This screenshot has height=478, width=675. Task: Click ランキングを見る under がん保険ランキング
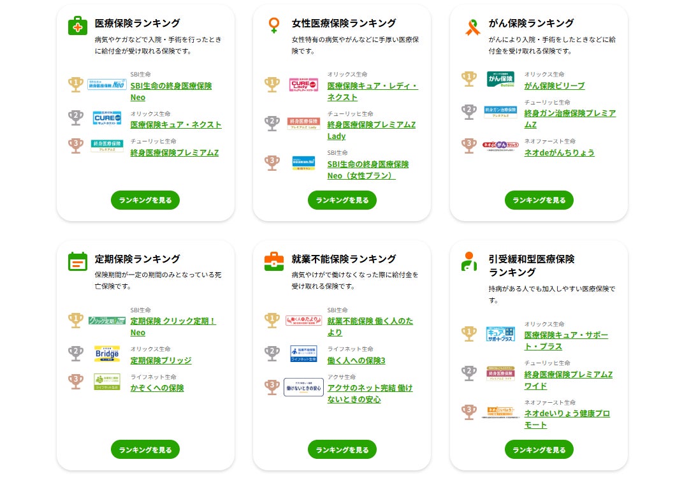click(x=539, y=200)
